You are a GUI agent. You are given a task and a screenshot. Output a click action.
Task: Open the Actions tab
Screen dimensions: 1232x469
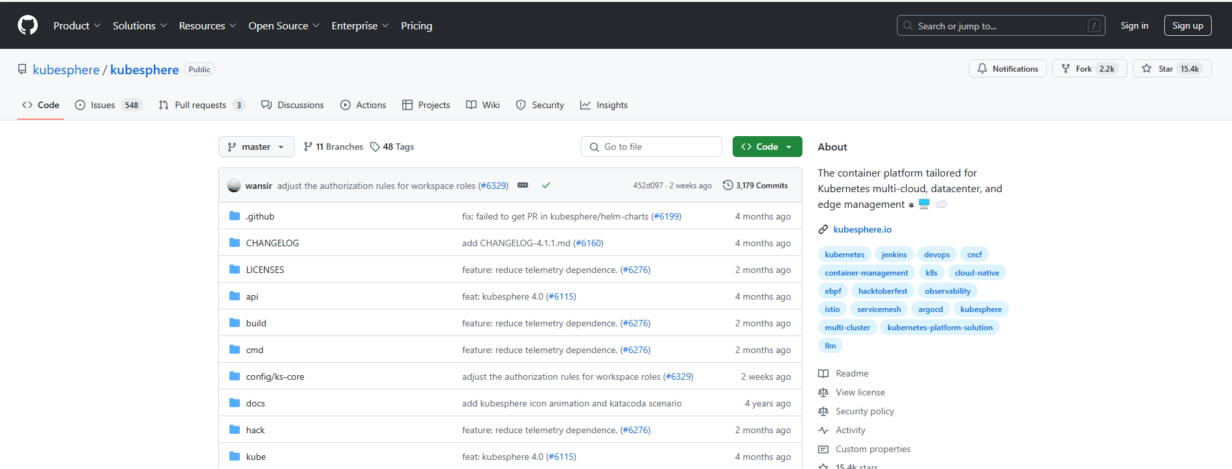363,105
